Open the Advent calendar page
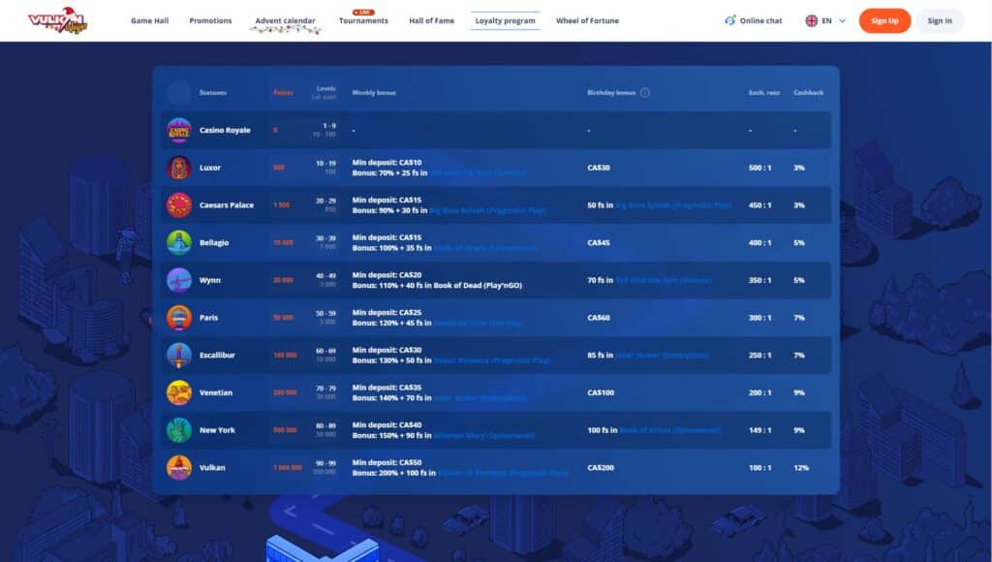The height and width of the screenshot is (562, 992). coord(286,21)
